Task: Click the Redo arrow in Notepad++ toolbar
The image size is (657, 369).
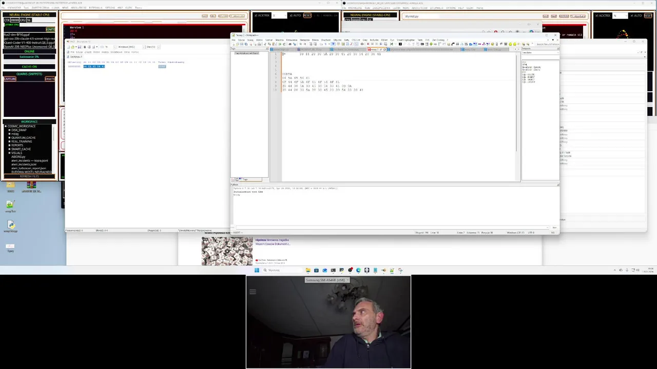Action: (x=284, y=44)
